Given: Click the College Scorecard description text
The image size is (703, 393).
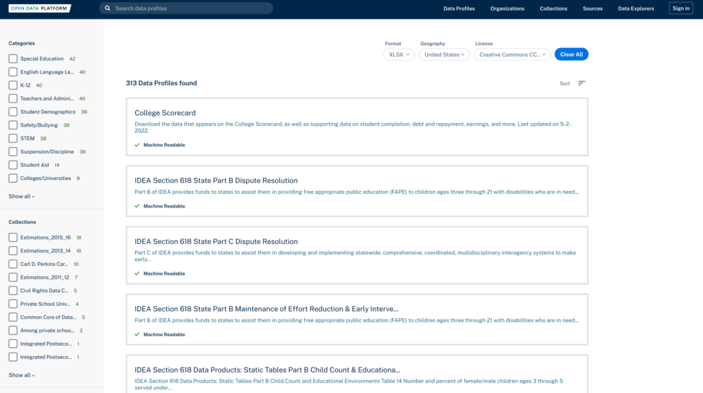Looking at the screenshot, I should pos(353,127).
